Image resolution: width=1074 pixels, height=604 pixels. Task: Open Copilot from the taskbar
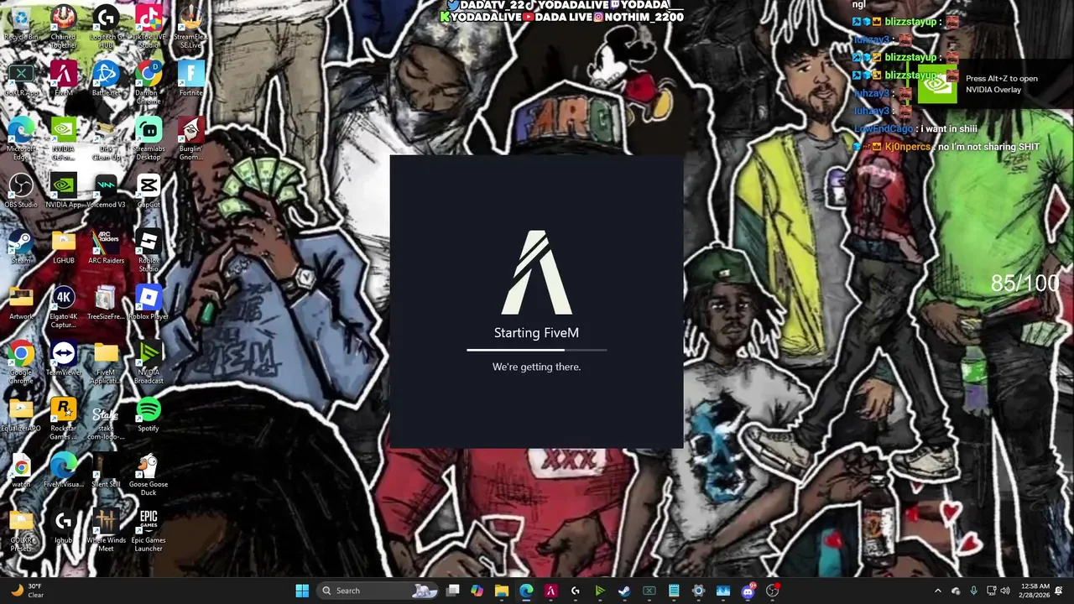[x=477, y=591]
